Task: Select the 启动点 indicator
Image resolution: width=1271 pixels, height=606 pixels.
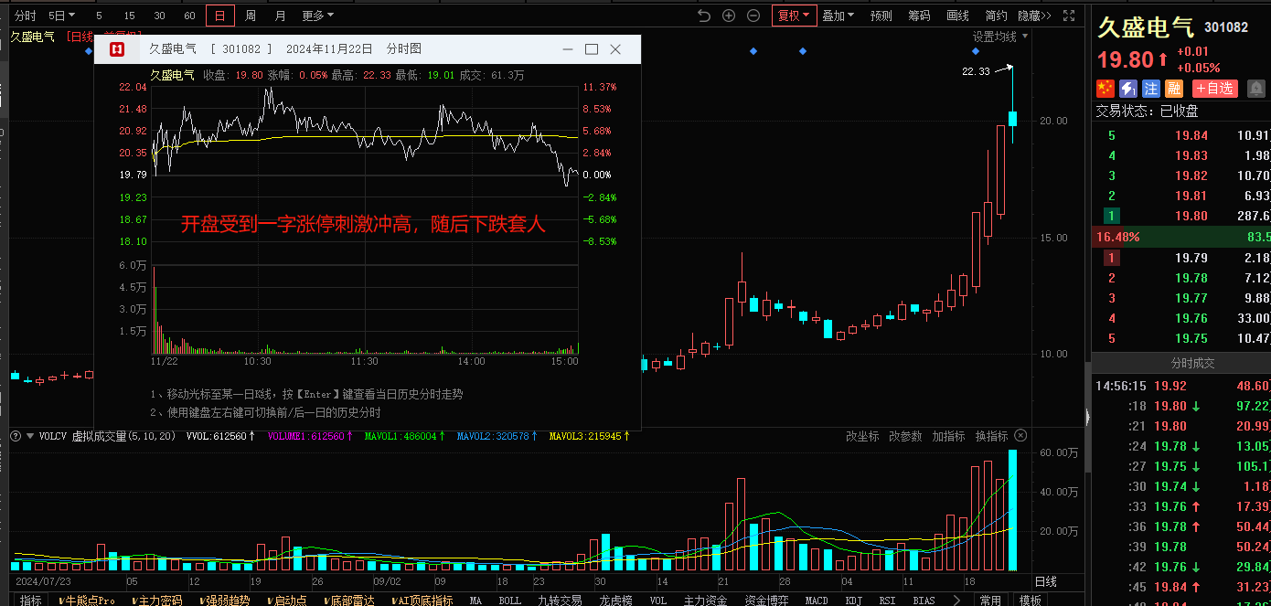Action: click(x=286, y=600)
